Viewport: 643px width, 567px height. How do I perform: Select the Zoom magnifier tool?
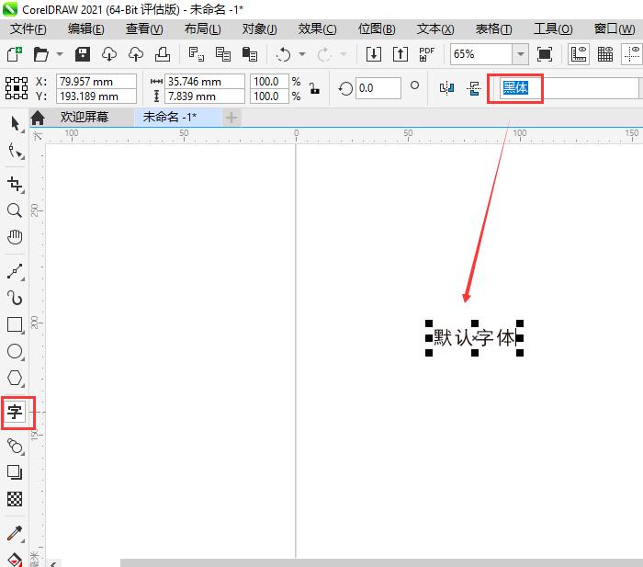click(15, 210)
